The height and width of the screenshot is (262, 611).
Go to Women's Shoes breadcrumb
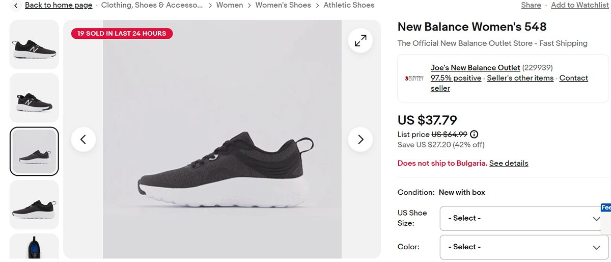point(283,5)
